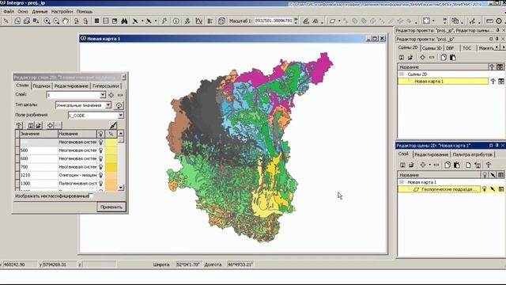Click the solid list view icon

[96, 21]
